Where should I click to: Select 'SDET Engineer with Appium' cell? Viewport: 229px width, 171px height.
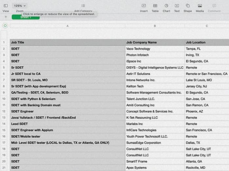[67, 130]
